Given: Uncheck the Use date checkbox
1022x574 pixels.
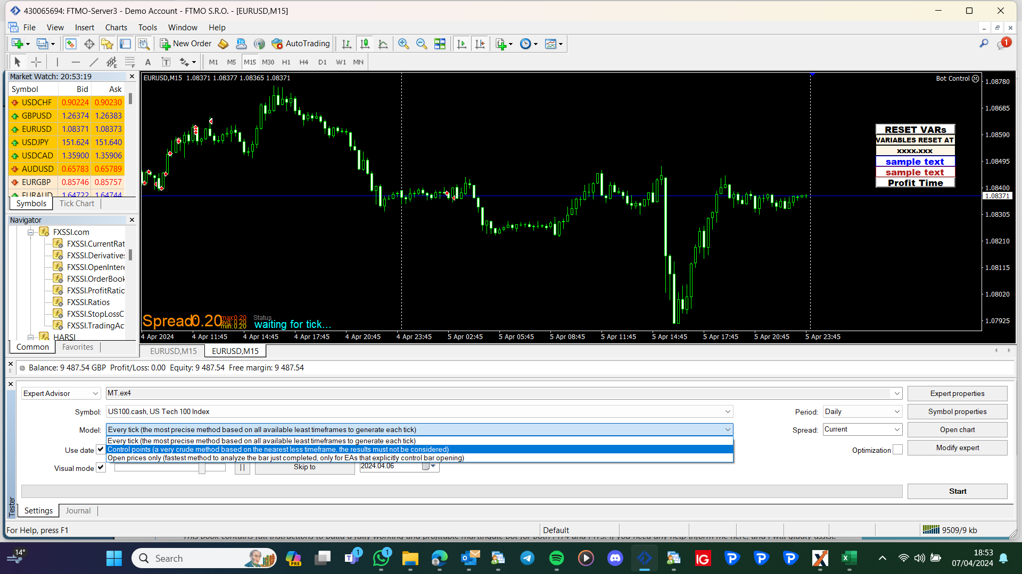Looking at the screenshot, I should [x=101, y=450].
